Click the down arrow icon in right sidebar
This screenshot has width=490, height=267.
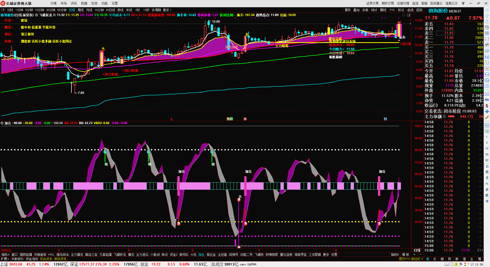[x=487, y=22]
